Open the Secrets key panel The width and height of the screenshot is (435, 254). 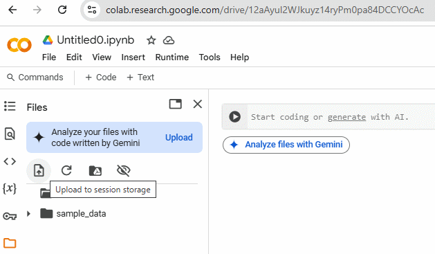pyautogui.click(x=10, y=216)
